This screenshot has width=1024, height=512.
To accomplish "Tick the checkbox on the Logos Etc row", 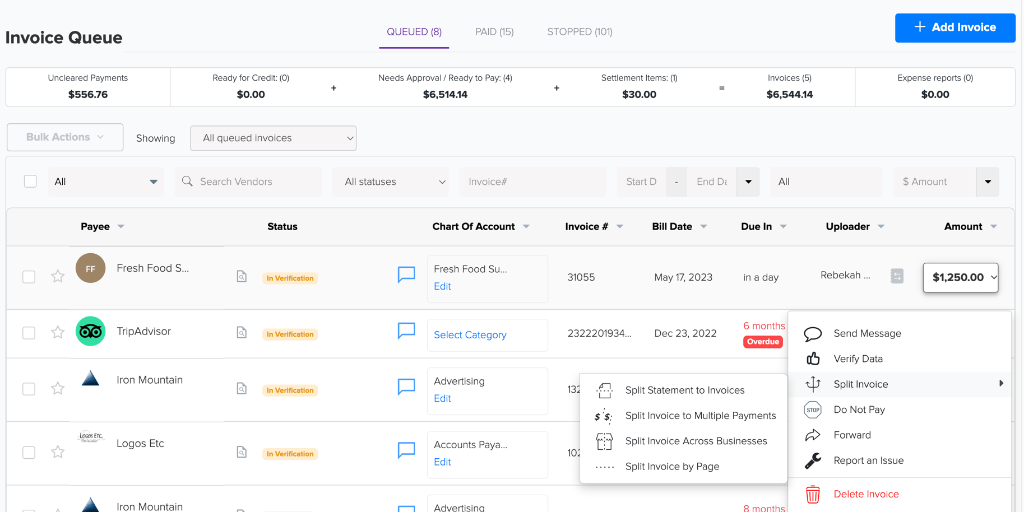I will [x=29, y=452].
